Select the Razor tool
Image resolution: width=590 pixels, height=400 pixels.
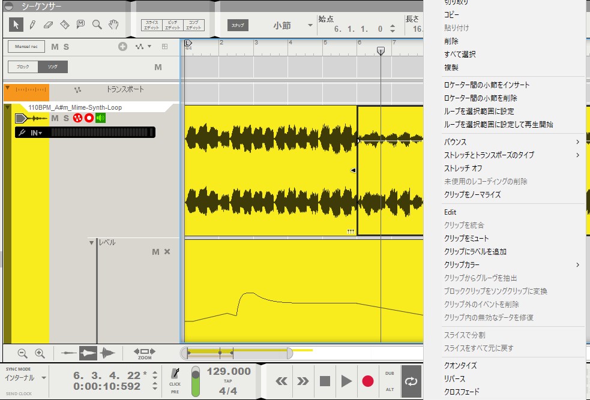(65, 25)
